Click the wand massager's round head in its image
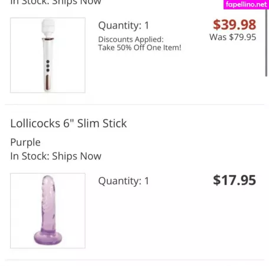Image resolution: width=269 pixels, height=266 pixels. point(48,27)
